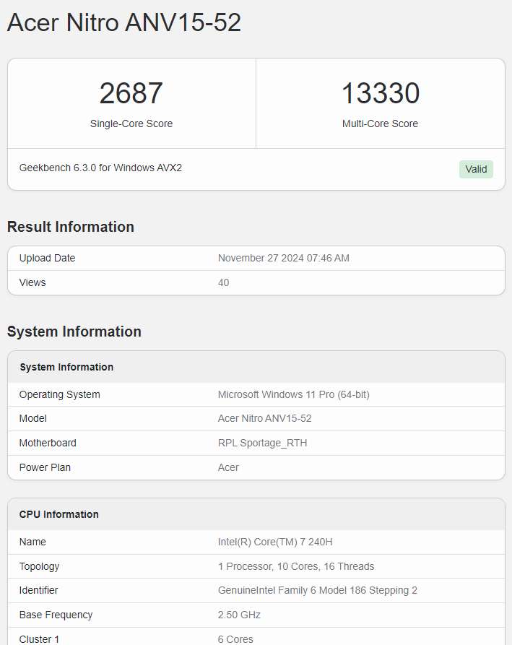Click the CPU Name row label
The height and width of the screenshot is (645, 512).
32,542
